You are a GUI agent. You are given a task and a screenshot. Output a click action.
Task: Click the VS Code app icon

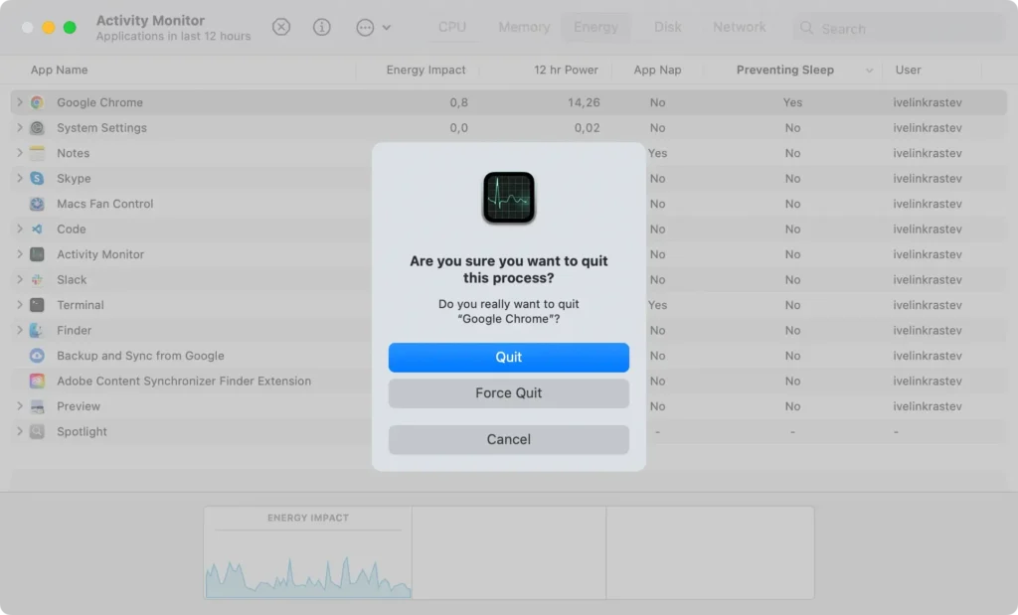37,229
